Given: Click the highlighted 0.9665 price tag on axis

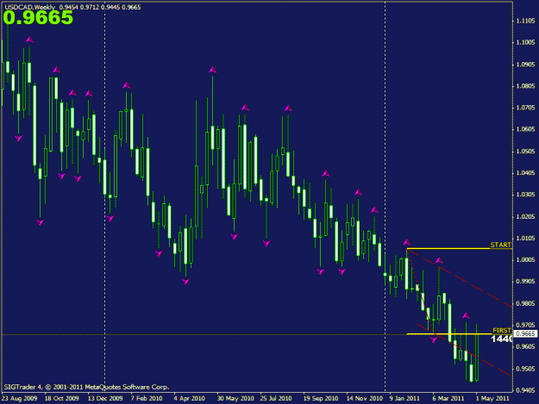Looking at the screenshot, I should click(525, 333).
